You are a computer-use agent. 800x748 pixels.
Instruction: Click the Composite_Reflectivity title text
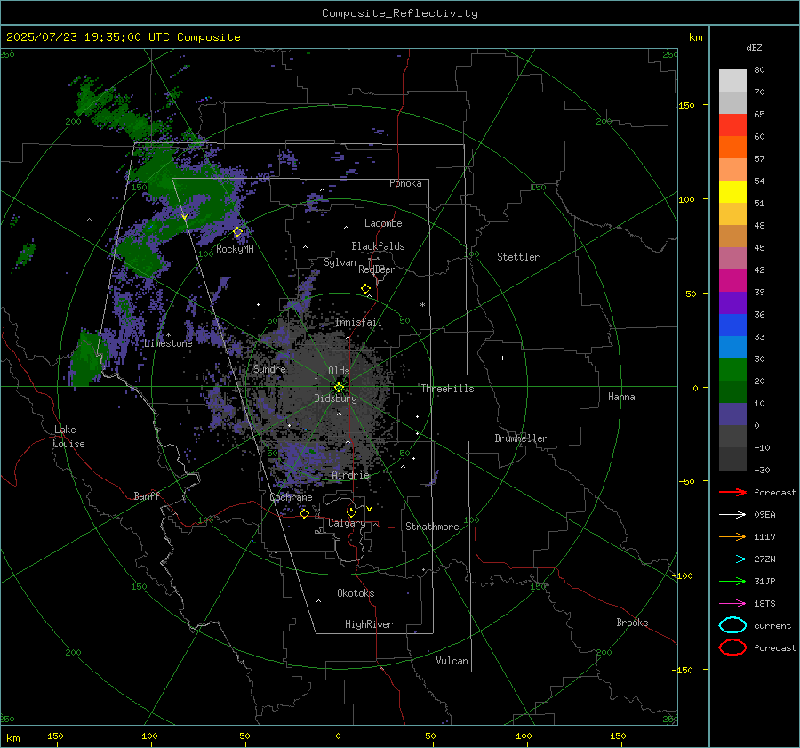click(400, 13)
